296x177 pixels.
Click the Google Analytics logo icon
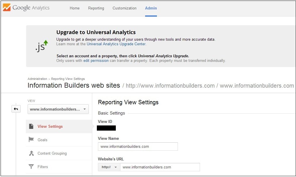[7, 7]
